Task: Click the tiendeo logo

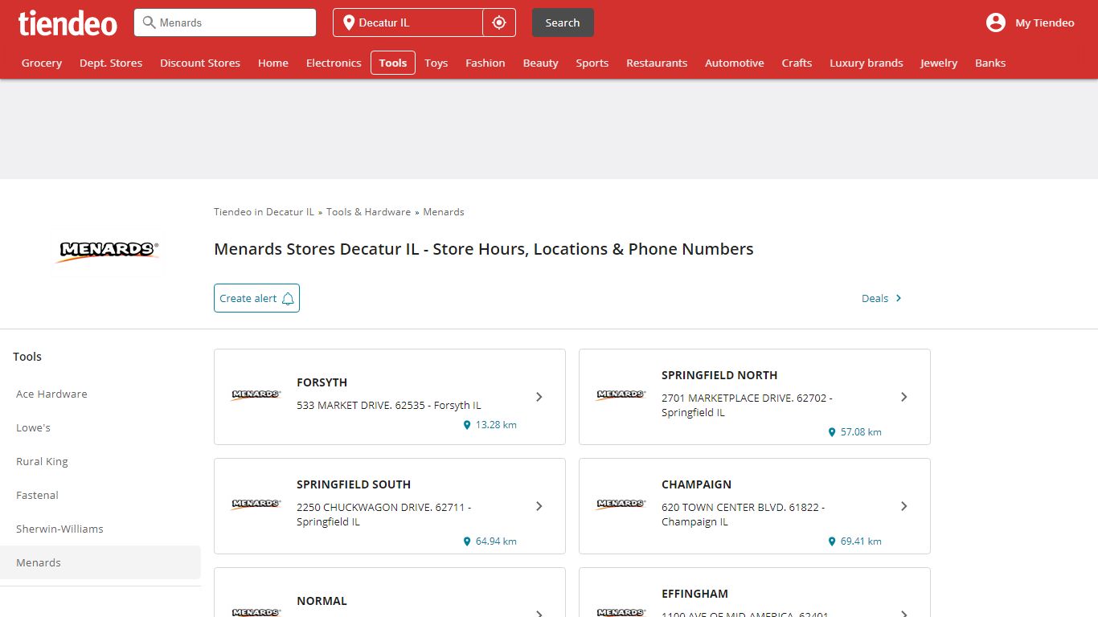Action: [x=68, y=22]
